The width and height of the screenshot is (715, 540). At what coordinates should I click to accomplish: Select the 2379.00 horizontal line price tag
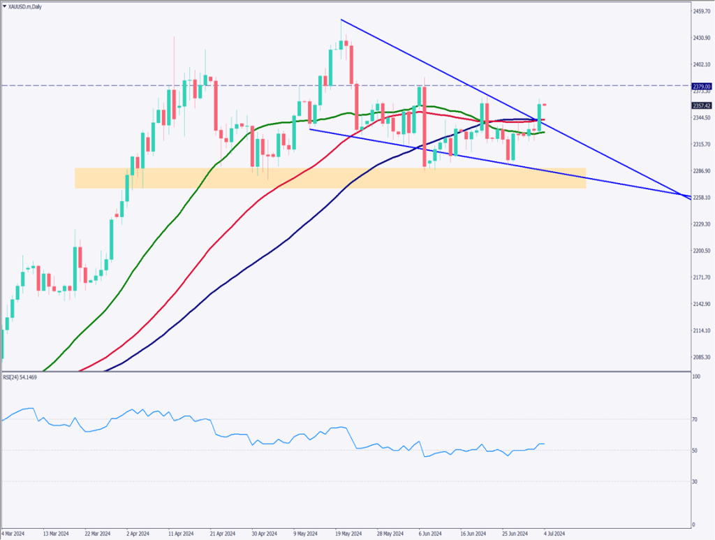pyautogui.click(x=701, y=86)
